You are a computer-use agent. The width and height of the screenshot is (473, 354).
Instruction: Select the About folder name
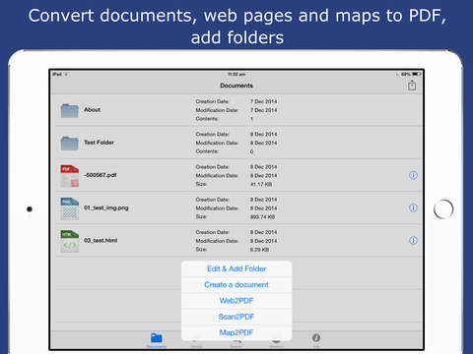click(93, 110)
